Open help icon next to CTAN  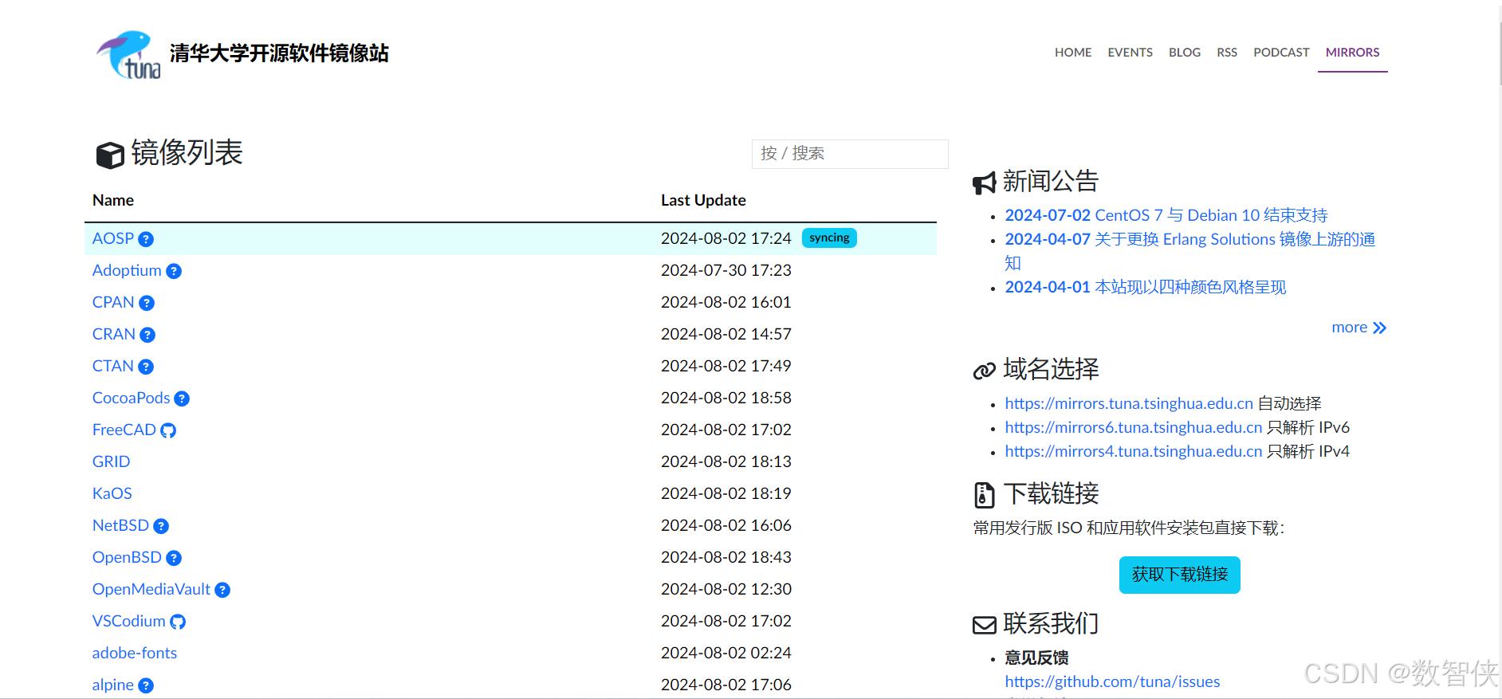click(146, 367)
